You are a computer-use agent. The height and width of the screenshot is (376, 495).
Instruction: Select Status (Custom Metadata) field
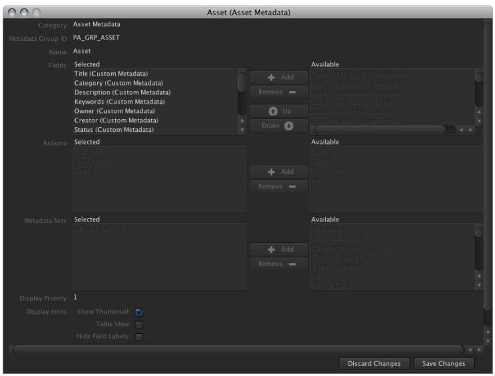click(x=114, y=130)
